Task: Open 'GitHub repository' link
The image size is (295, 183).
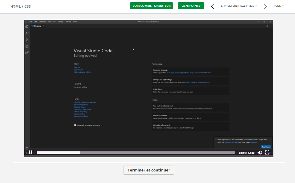Action: click(80, 112)
